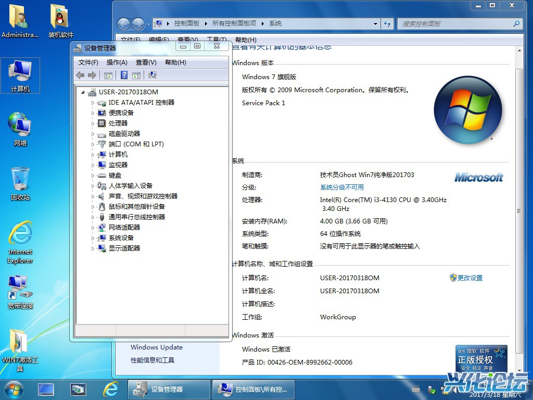
Task: Open the 操作(A) menu in Device Manager
Action: point(117,63)
